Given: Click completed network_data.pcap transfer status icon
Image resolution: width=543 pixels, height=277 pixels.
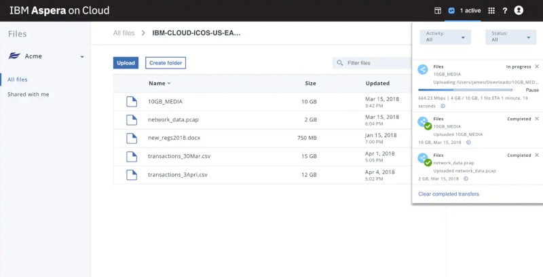Looking at the screenshot, I should click(424, 160).
